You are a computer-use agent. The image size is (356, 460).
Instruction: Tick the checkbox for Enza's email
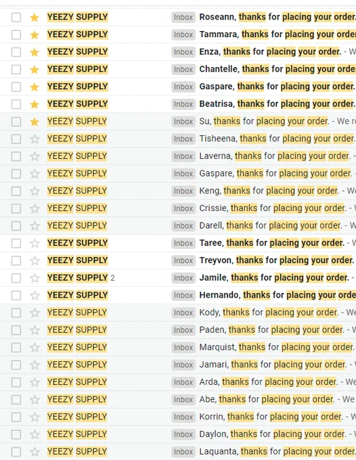[16, 52]
